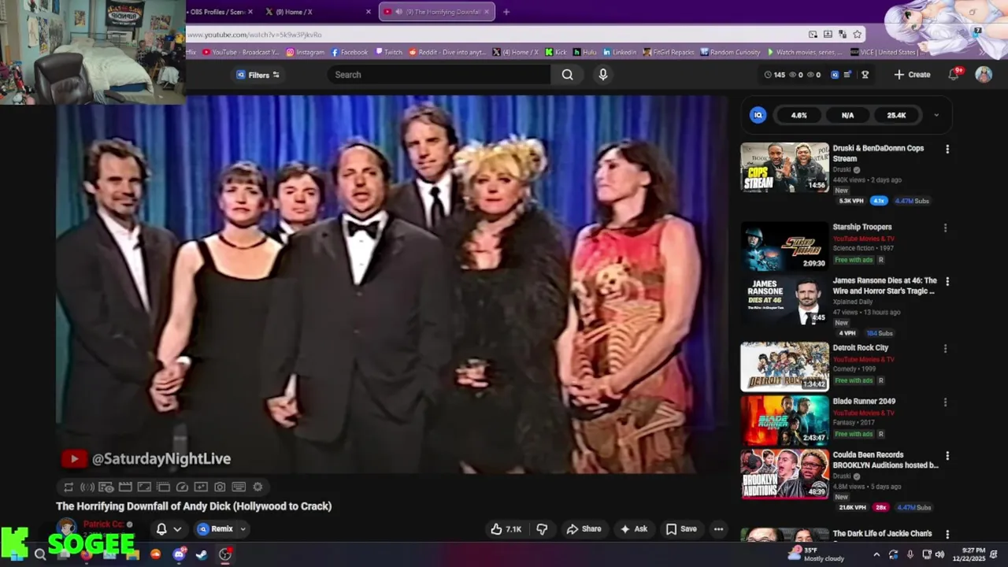Toggle the Filters button in header

coord(258,75)
